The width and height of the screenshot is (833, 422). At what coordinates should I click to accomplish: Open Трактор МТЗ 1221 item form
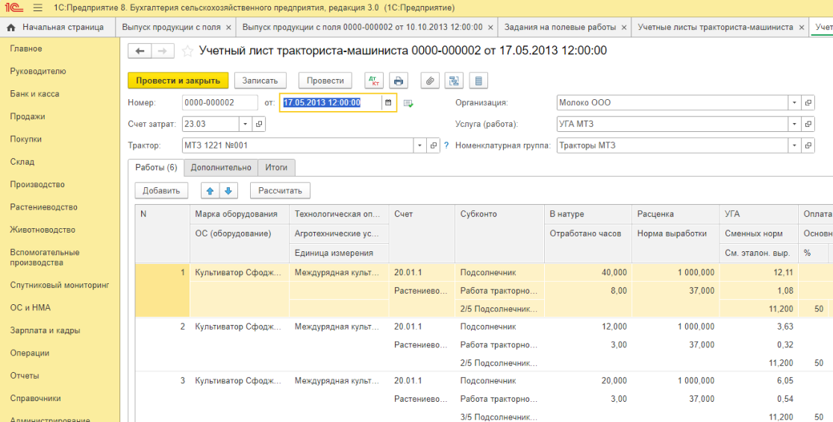coord(434,145)
